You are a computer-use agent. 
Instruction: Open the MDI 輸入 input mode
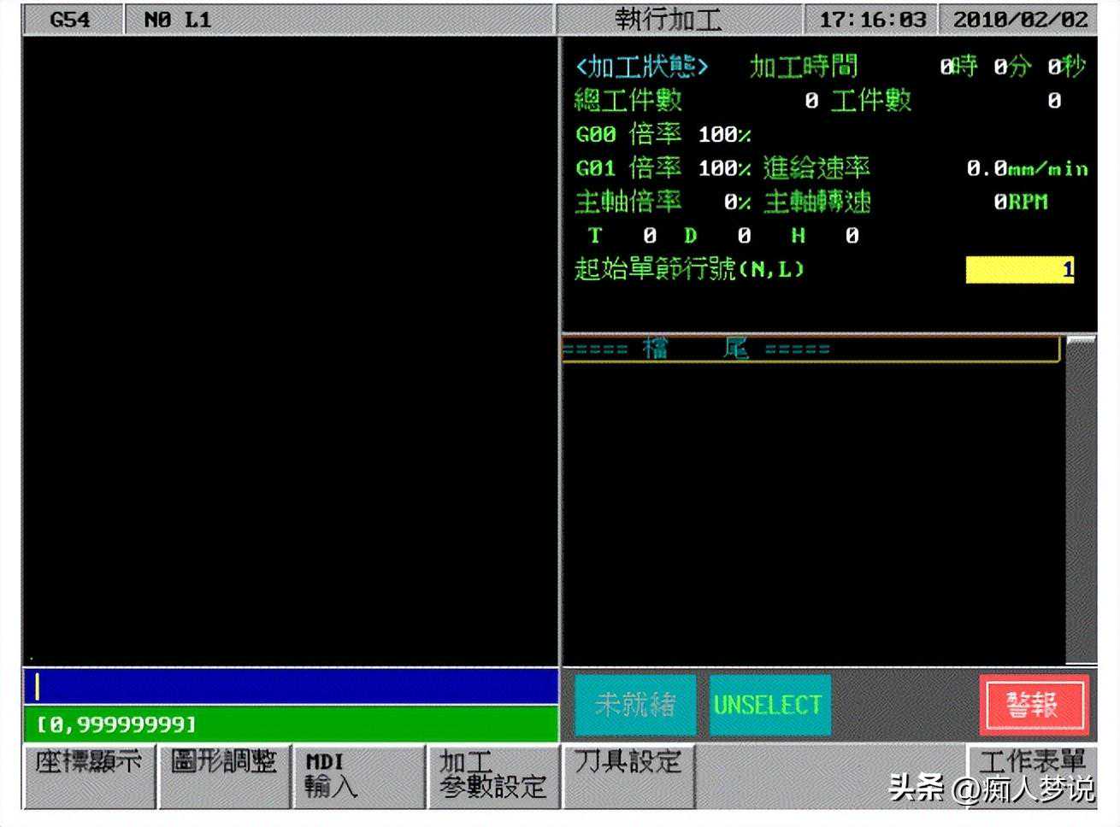click(x=358, y=775)
